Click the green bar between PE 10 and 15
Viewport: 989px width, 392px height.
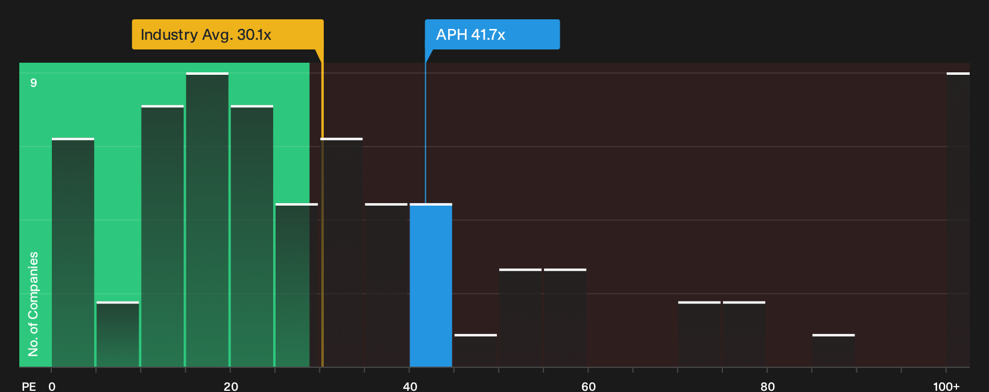click(x=163, y=236)
